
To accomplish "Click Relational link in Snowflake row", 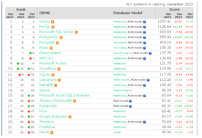I will tap(120, 69).
